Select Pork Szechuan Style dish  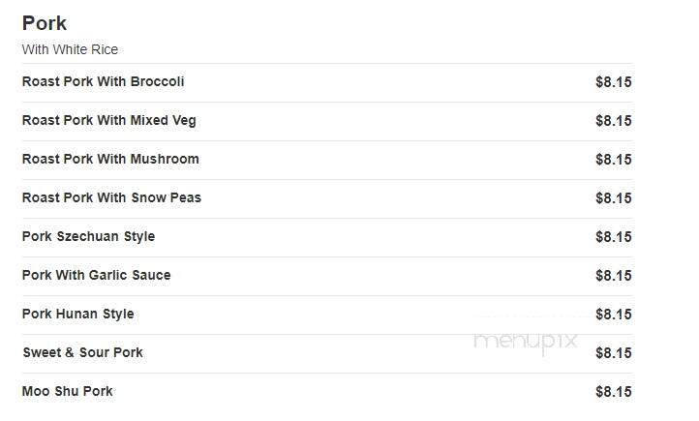88,236
